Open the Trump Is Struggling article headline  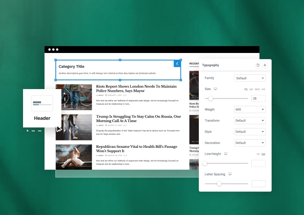pyautogui.click(x=138, y=118)
